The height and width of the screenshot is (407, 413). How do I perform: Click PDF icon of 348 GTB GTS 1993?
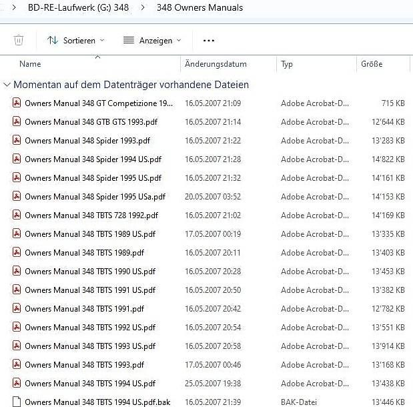(17, 121)
